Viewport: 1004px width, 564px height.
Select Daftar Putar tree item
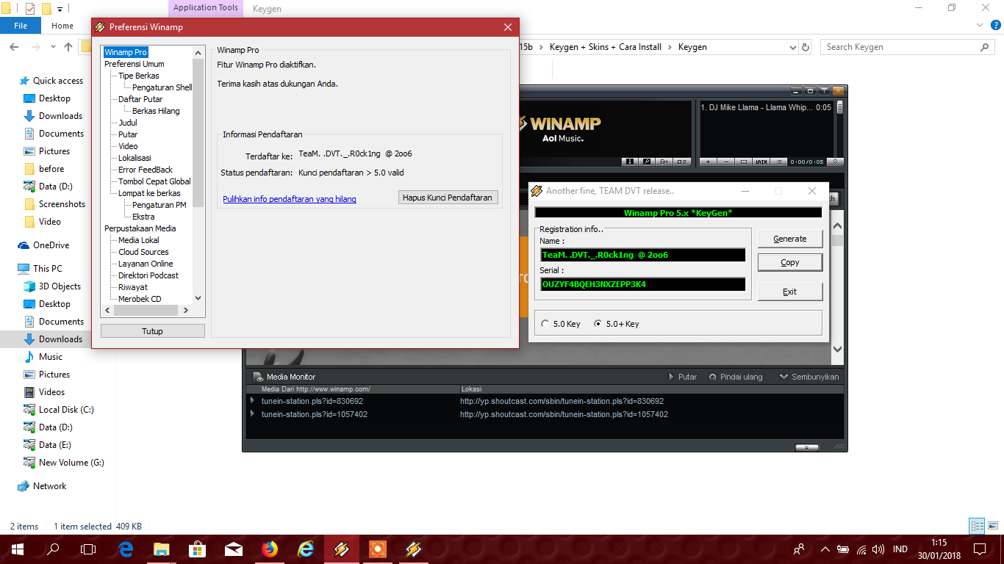[140, 99]
